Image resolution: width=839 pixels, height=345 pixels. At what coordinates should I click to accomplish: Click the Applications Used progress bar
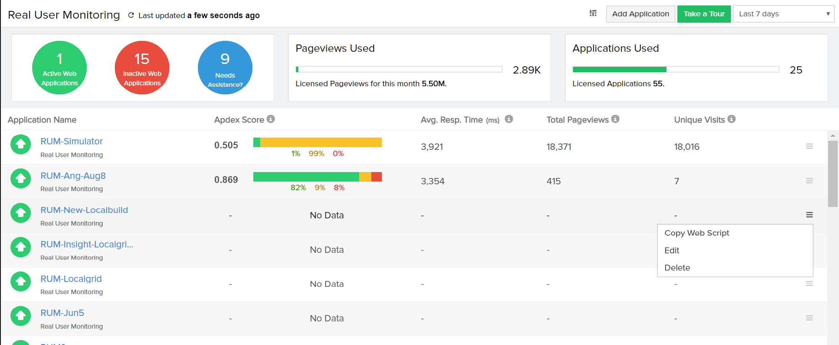tap(676, 69)
